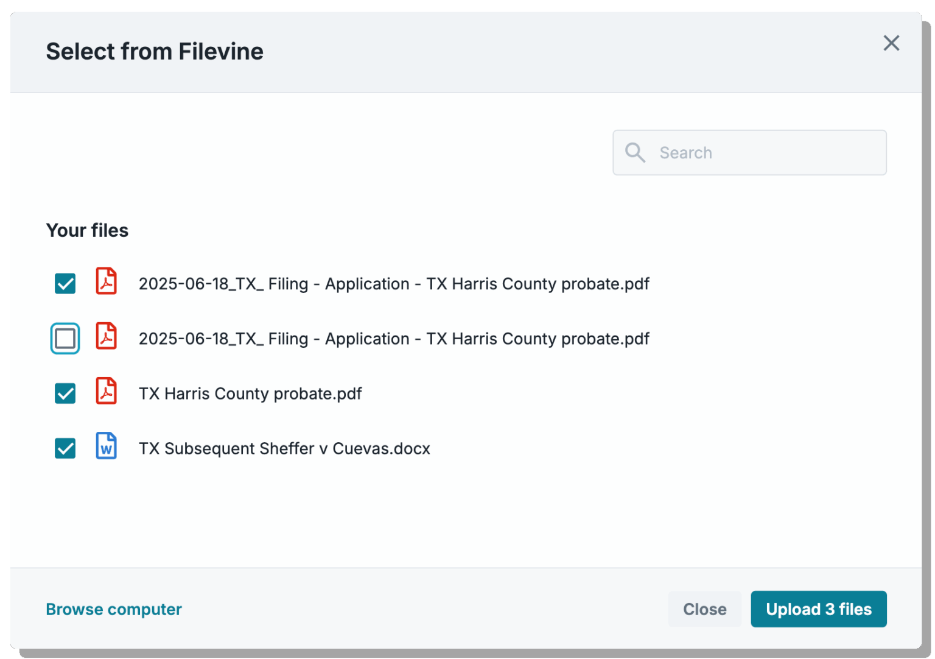Check the second 2025-06-18_TX_ Filing application file
The height and width of the screenshot is (659, 935).
pyautogui.click(x=65, y=337)
